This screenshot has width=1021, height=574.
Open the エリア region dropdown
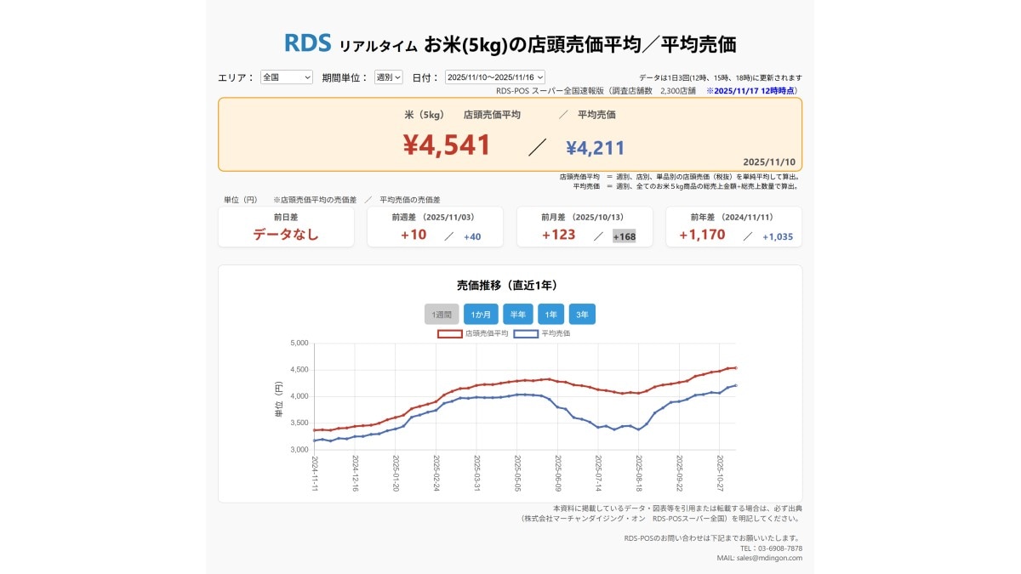point(285,77)
